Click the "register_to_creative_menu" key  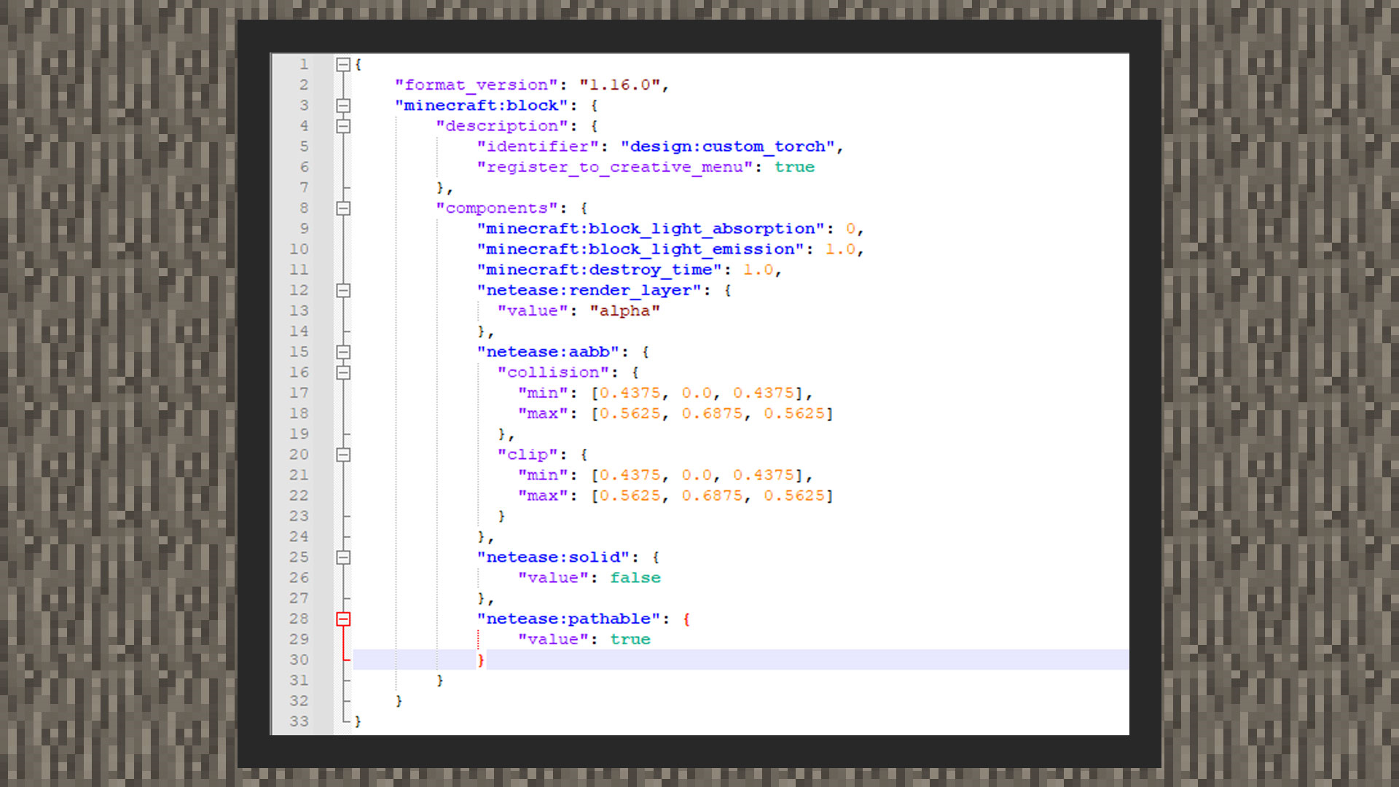614,167
